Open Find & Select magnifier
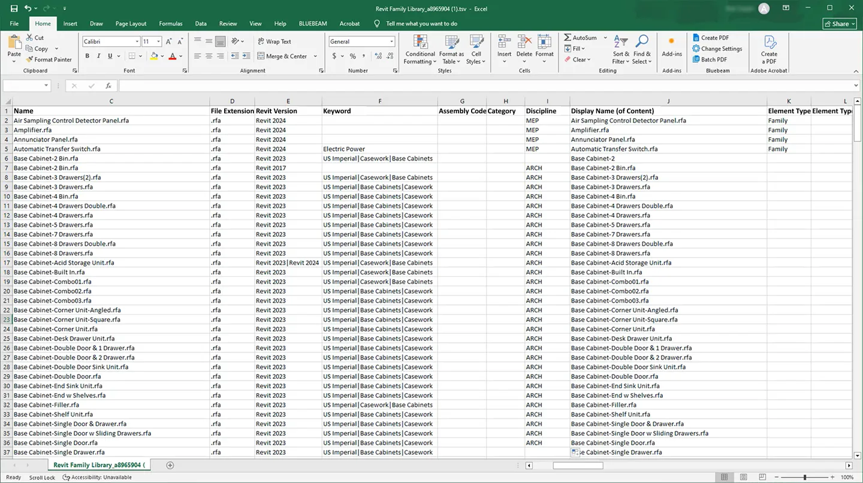 pos(641,49)
